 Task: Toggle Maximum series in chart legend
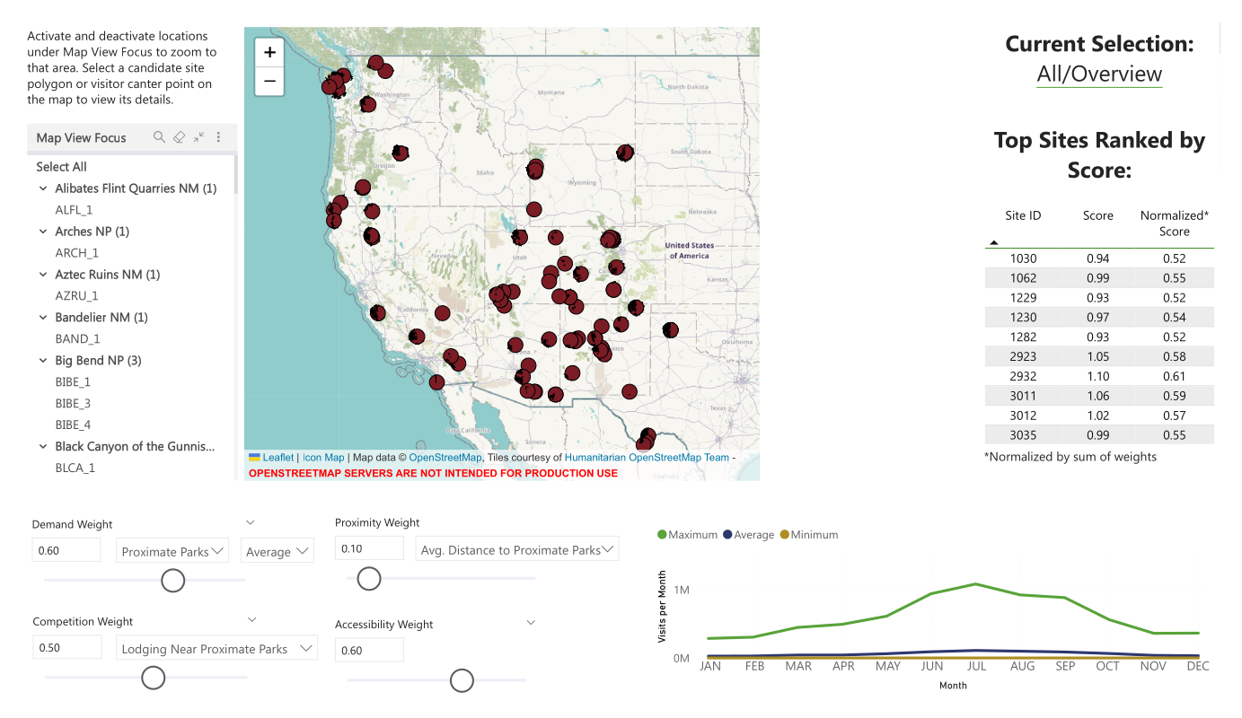687,535
